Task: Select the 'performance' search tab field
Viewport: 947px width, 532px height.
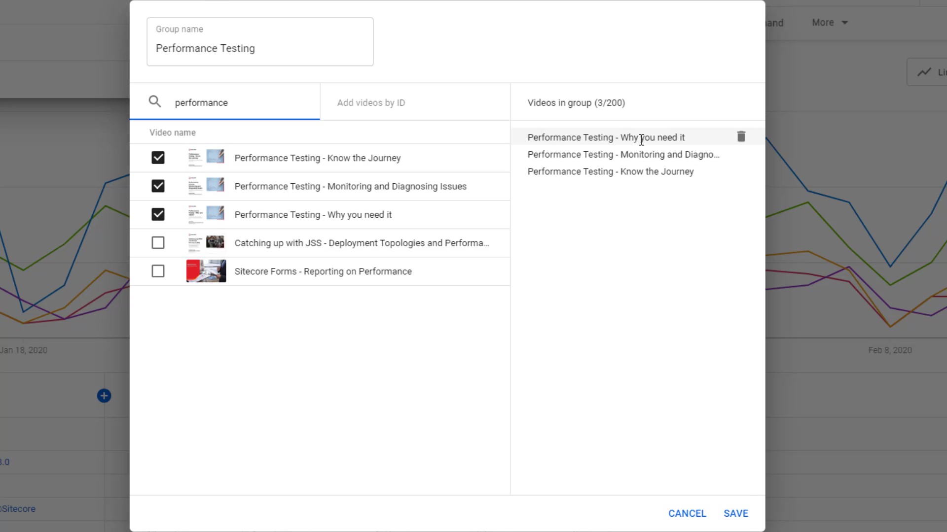Action: click(x=237, y=102)
